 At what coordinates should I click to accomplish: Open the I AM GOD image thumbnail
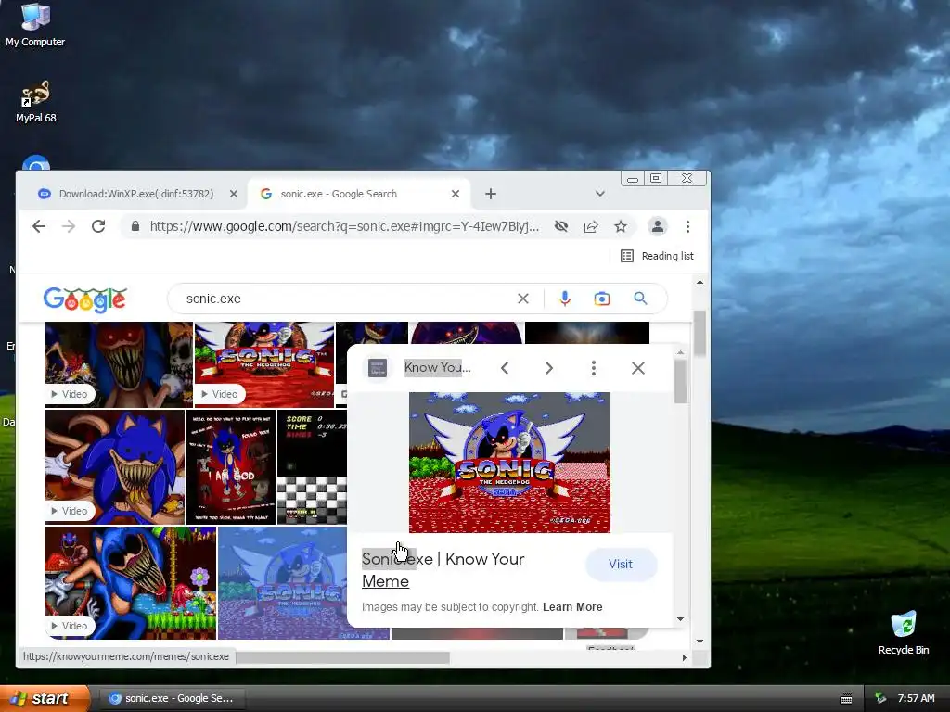[x=231, y=467]
